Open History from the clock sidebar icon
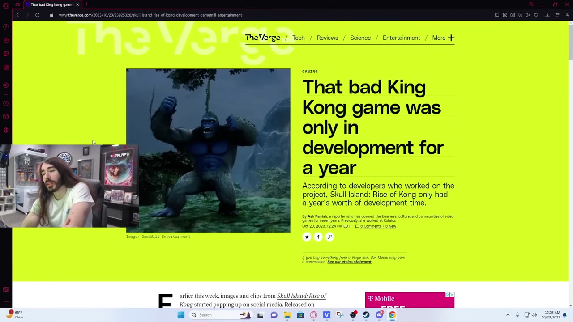 pyautogui.click(x=6, y=103)
